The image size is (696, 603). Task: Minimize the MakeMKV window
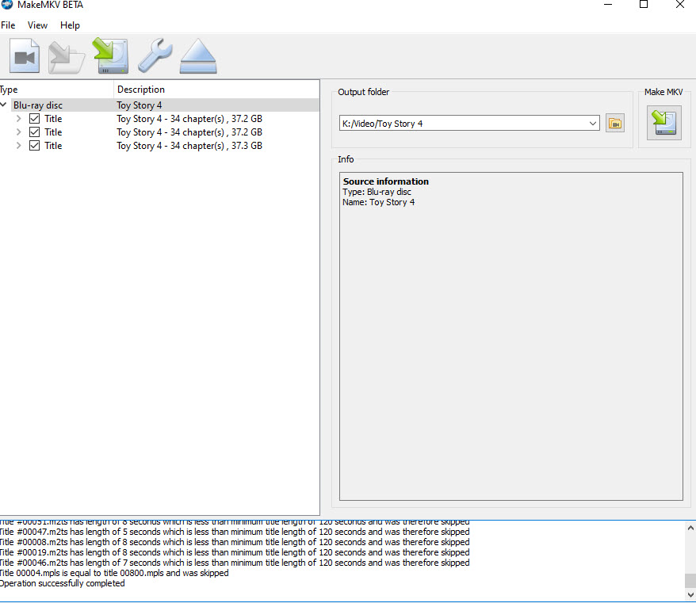608,5
